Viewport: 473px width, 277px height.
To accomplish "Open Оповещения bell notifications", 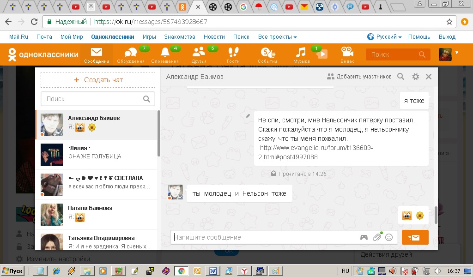I will click(x=165, y=54).
